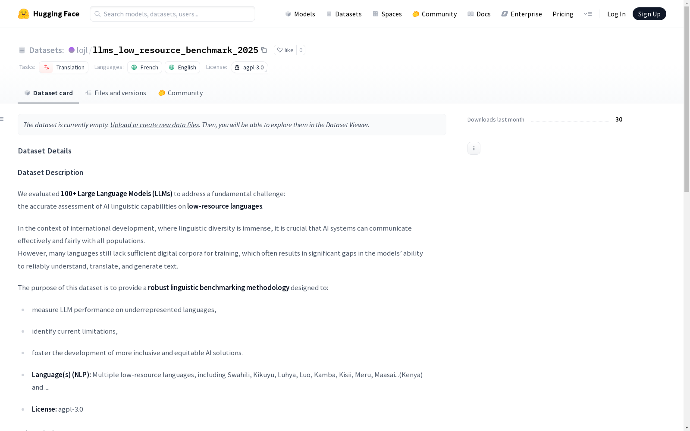The width and height of the screenshot is (690, 431).
Task: Click the Files and versions tab icon
Action: (x=88, y=93)
